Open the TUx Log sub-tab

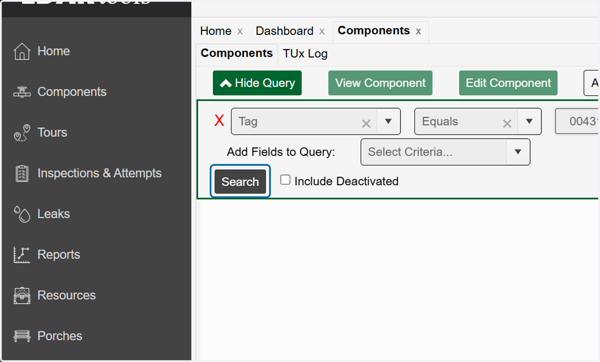click(305, 53)
